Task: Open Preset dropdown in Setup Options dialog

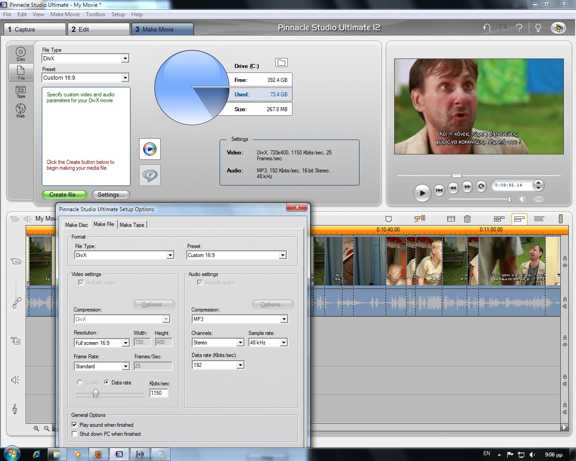Action: tap(283, 255)
